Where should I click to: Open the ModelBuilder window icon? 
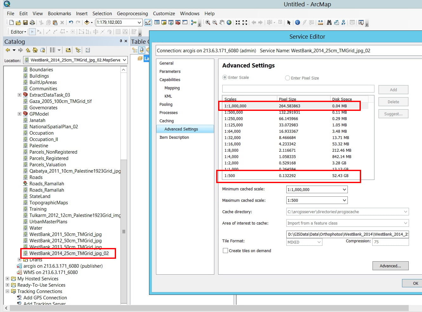click(193, 22)
